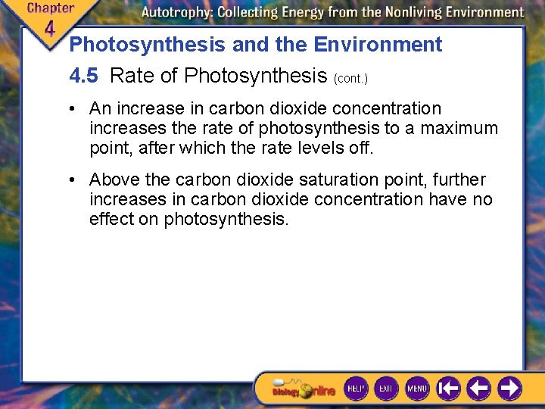Click the header title "Autotrophy: Collecting Energy from the Nonliving Environment"
This screenshot has height=409, width=545.
(332, 13)
